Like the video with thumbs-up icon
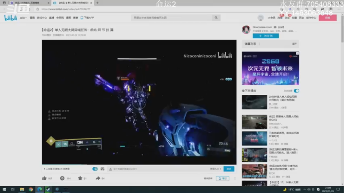 44,178
